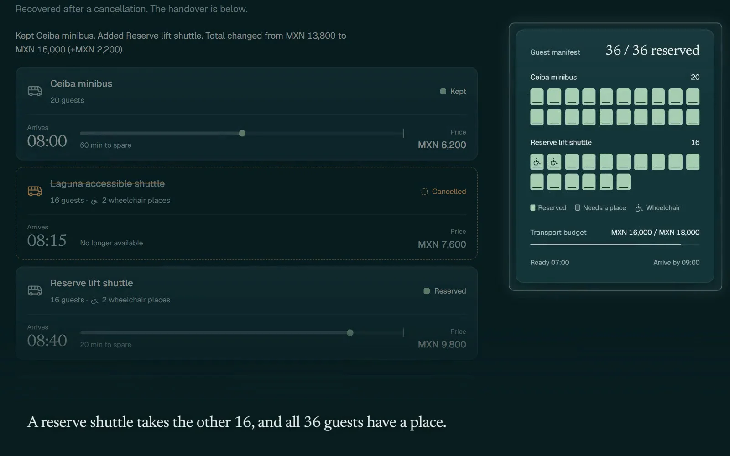Click the Reserve lift shuttle card title

tap(92, 283)
